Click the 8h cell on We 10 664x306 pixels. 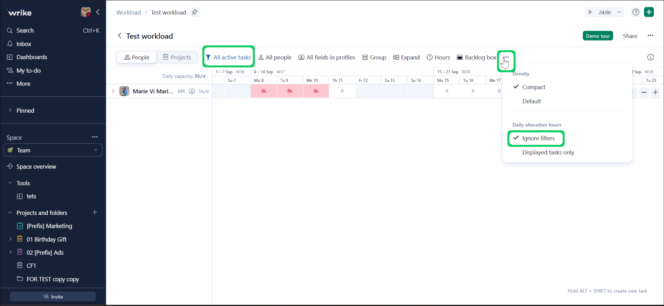coord(316,91)
